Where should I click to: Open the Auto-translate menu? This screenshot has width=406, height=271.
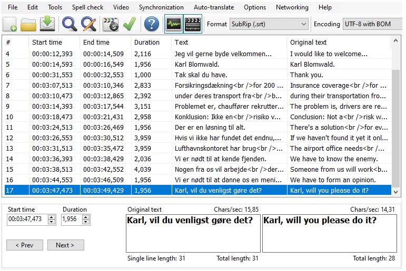click(214, 7)
